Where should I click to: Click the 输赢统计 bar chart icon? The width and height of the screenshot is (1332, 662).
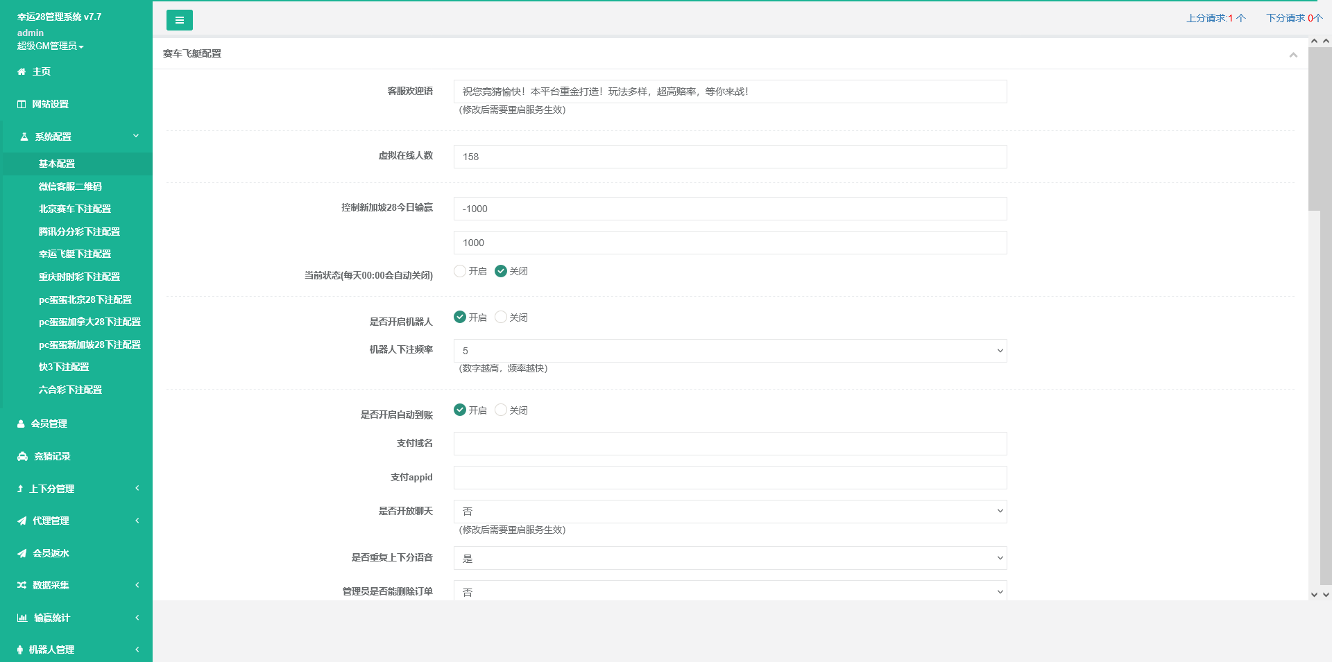click(x=22, y=618)
